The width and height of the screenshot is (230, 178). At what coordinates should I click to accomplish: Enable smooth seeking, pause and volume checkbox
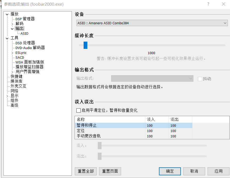[79, 110]
